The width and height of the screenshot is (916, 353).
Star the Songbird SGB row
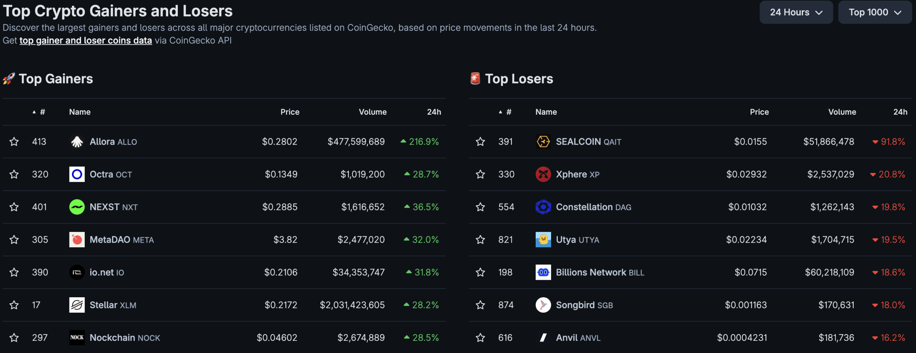coord(480,305)
